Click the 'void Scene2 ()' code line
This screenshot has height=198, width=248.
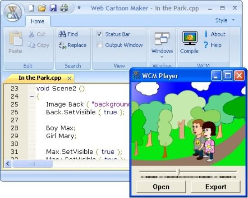(x=60, y=88)
